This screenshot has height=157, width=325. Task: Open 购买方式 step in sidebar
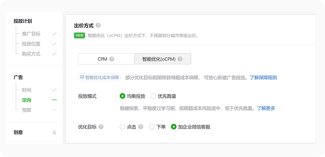coord(31,54)
